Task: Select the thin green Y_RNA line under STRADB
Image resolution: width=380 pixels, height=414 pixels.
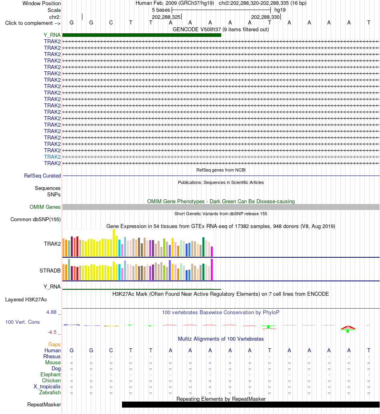Action: pyautogui.click(x=142, y=289)
